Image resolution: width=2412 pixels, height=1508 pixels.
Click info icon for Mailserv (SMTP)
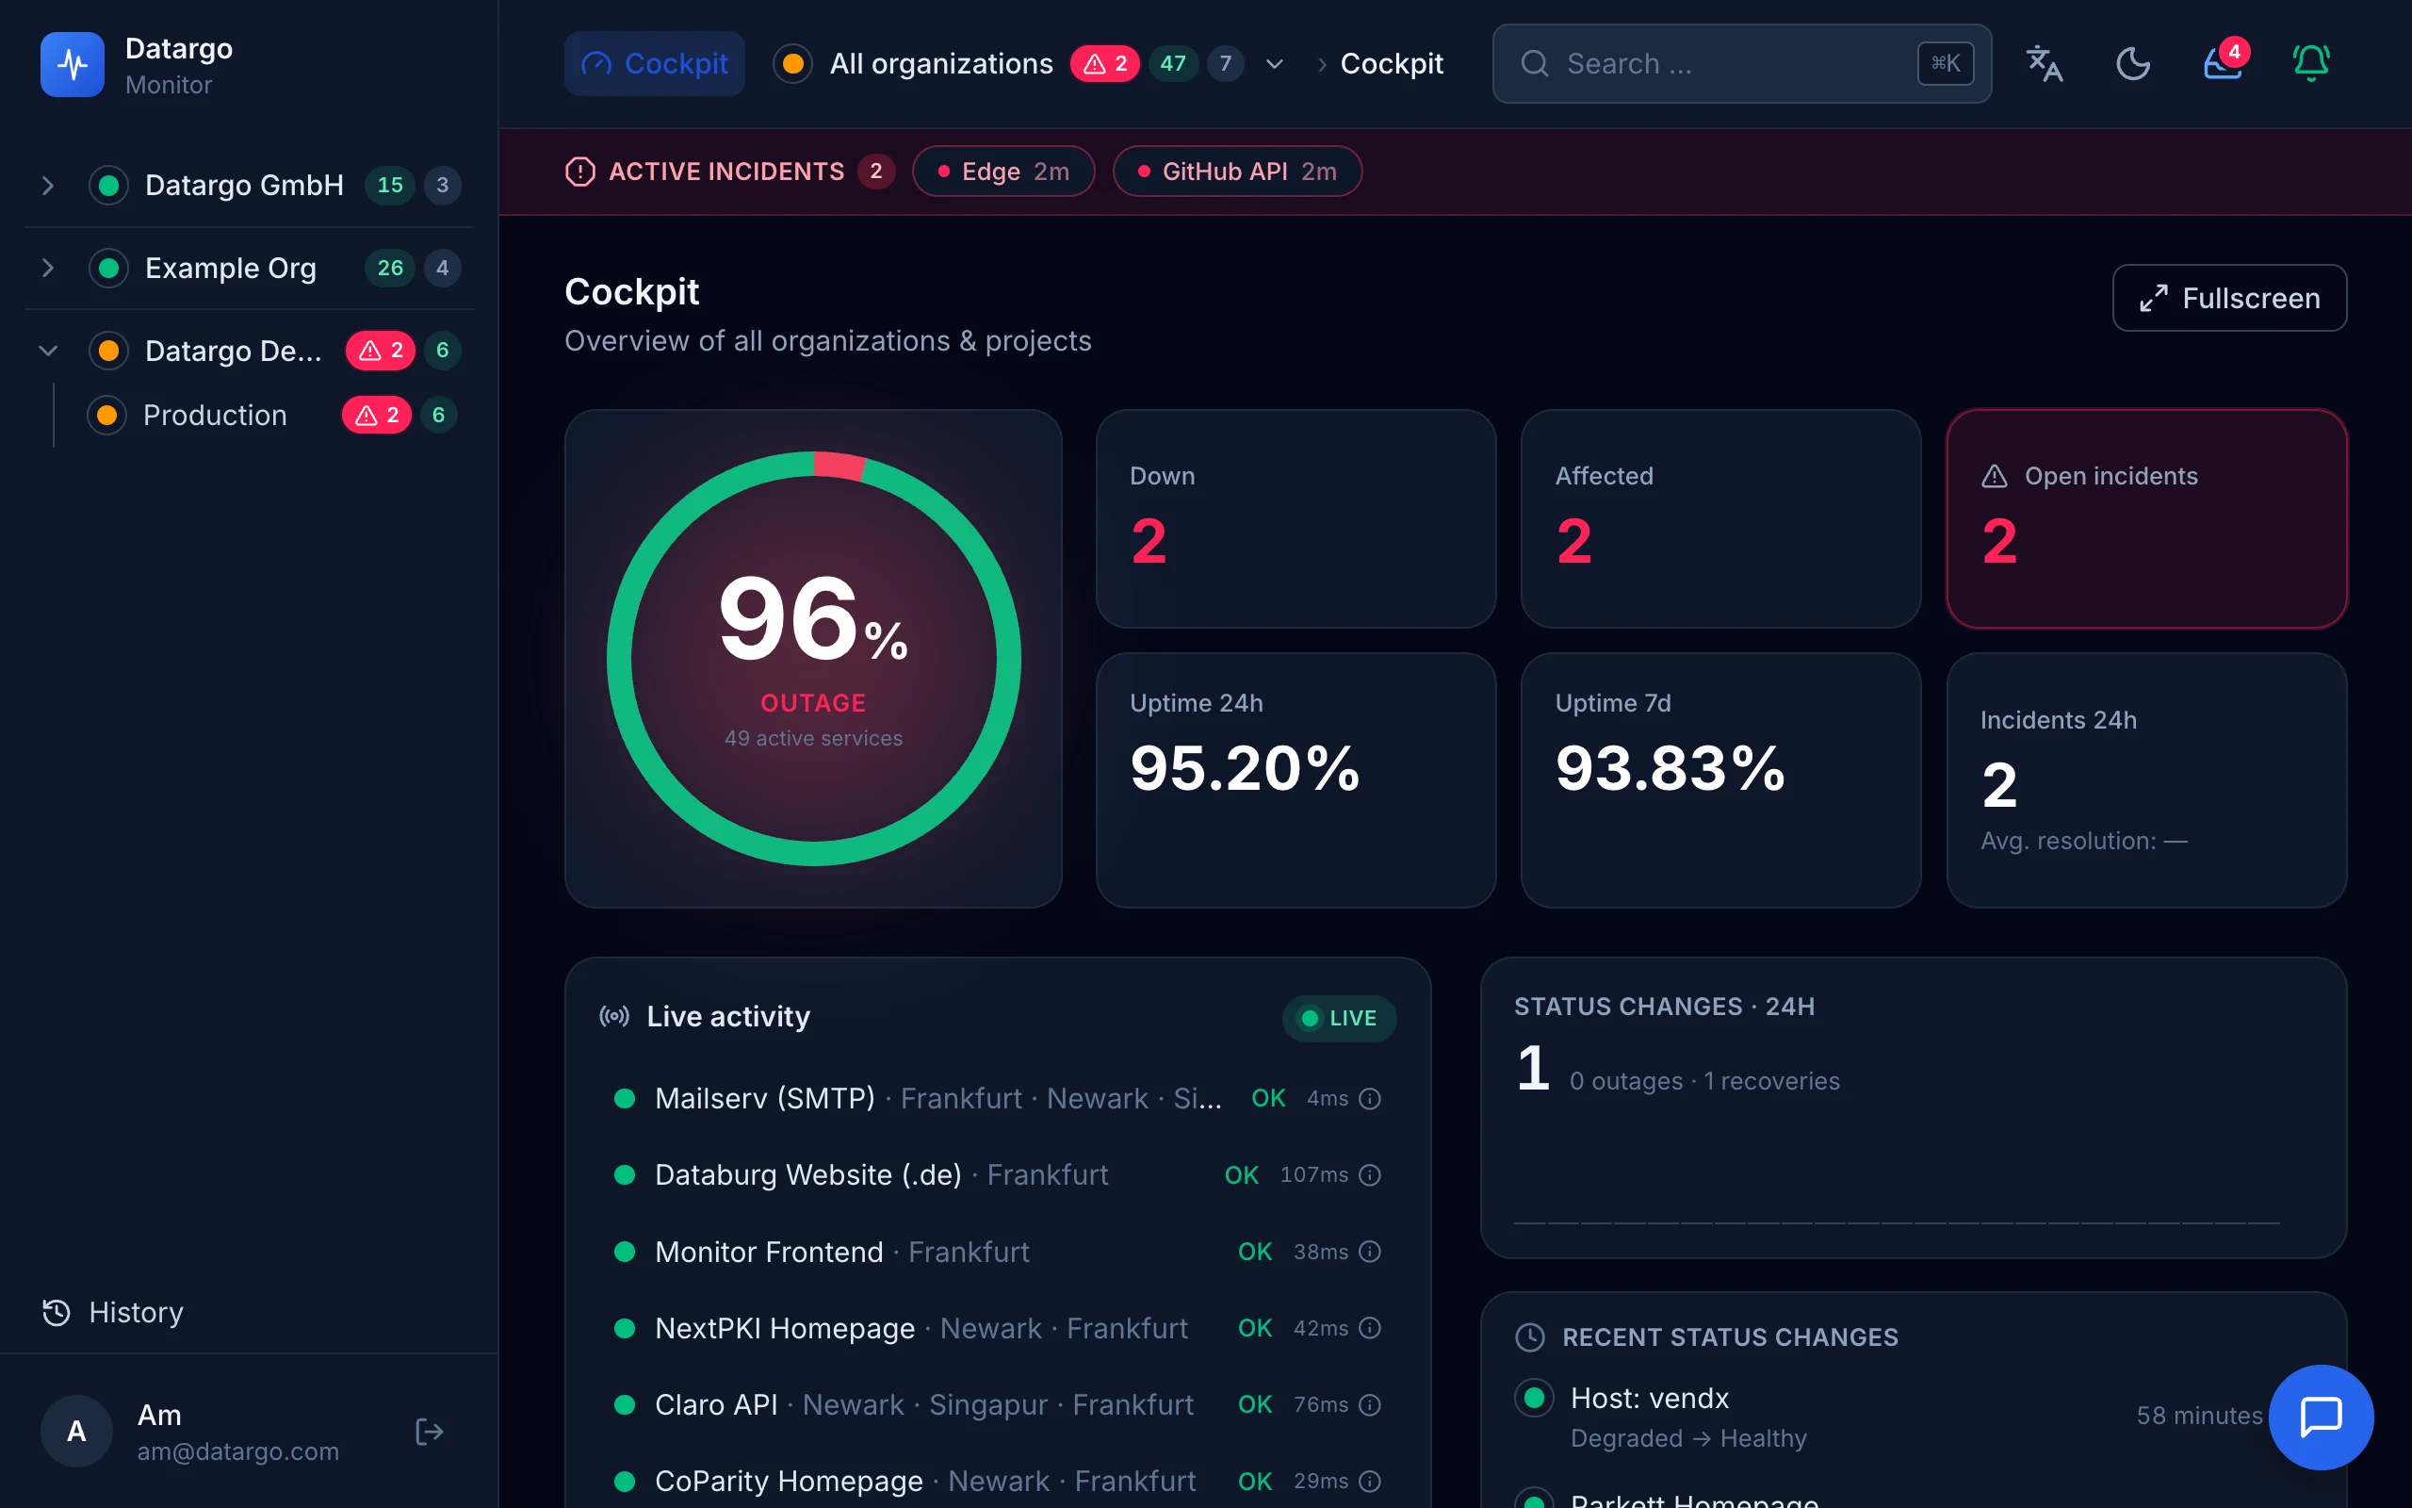(1371, 1098)
